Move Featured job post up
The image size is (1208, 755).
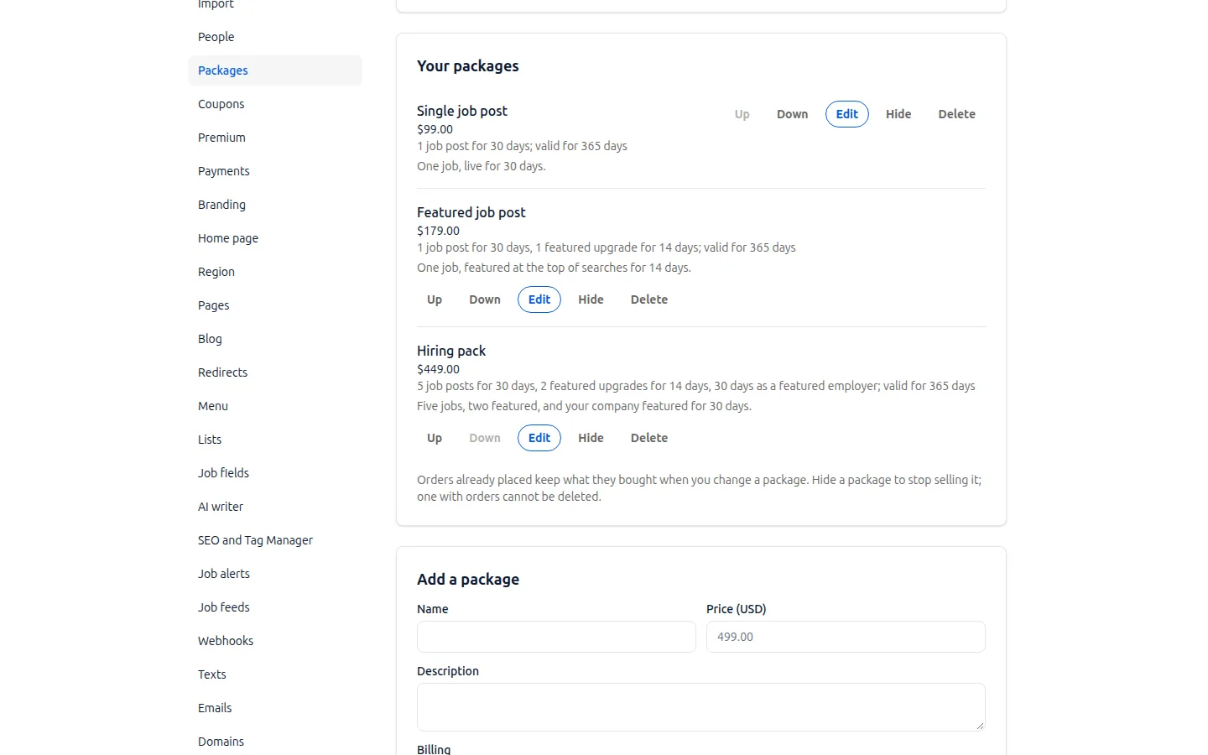(x=435, y=299)
